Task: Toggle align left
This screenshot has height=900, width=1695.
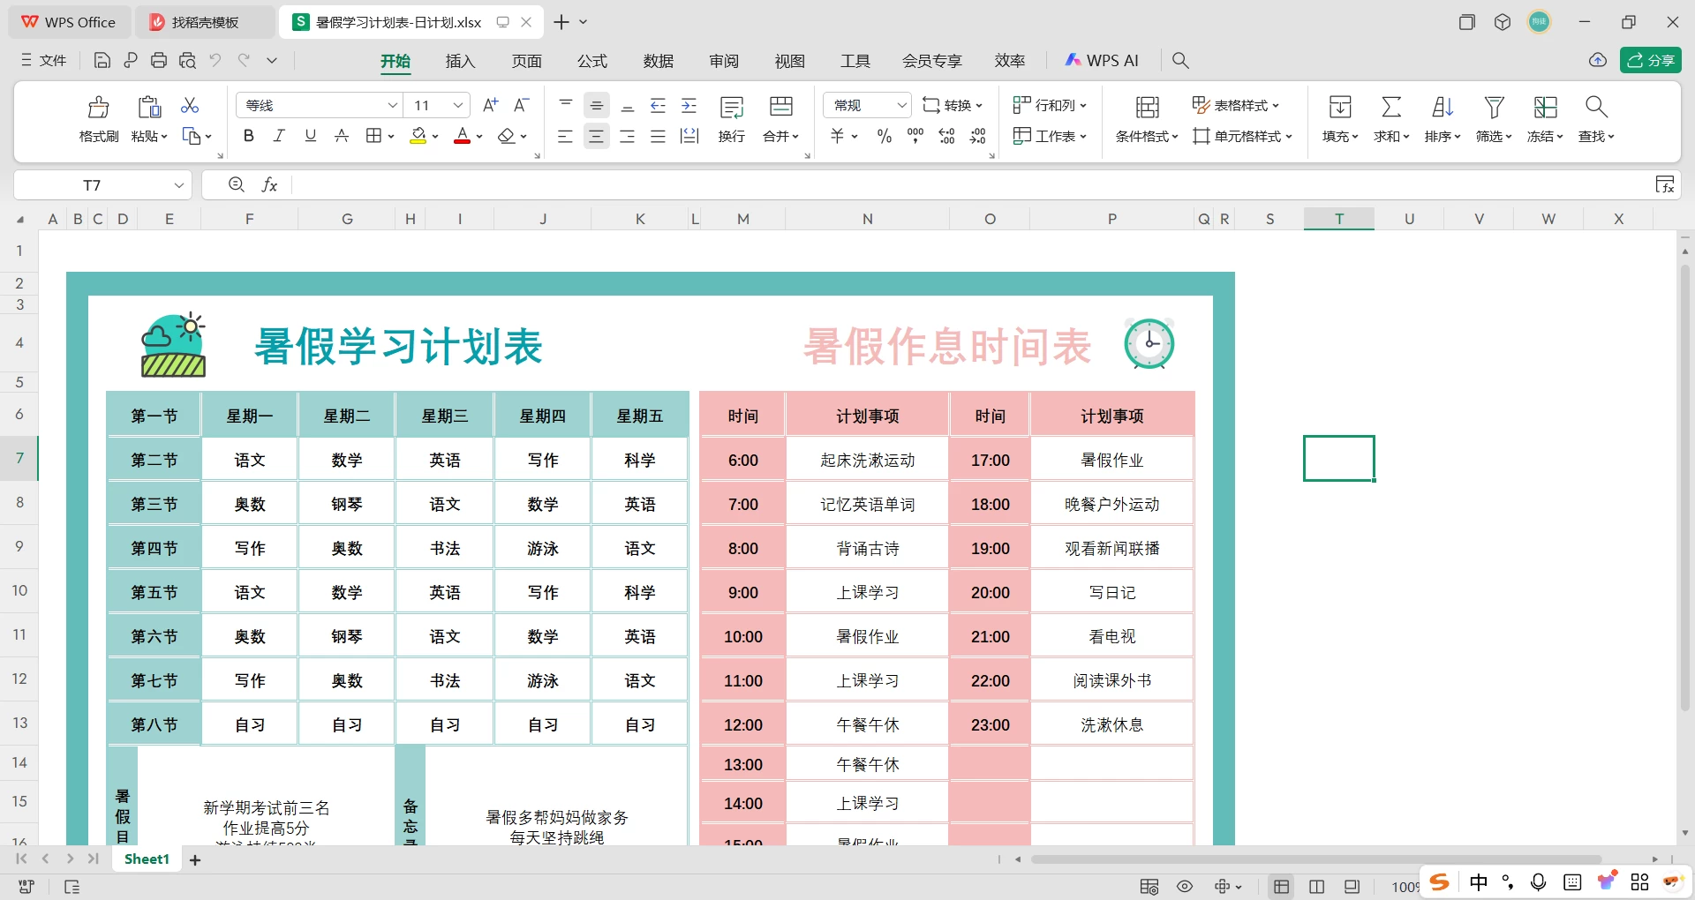Action: tap(566, 136)
